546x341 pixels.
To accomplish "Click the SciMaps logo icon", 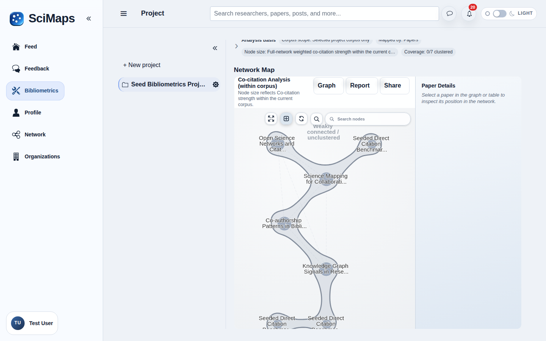I will pyautogui.click(x=17, y=19).
